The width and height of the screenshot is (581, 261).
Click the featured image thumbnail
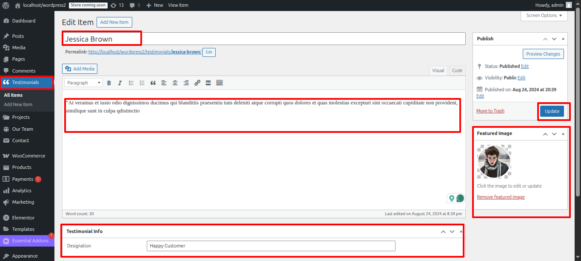coord(494,162)
